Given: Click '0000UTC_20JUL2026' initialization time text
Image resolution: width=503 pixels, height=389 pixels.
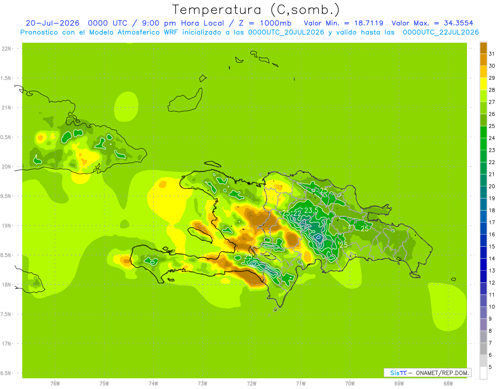Looking at the screenshot, I should [x=286, y=32].
